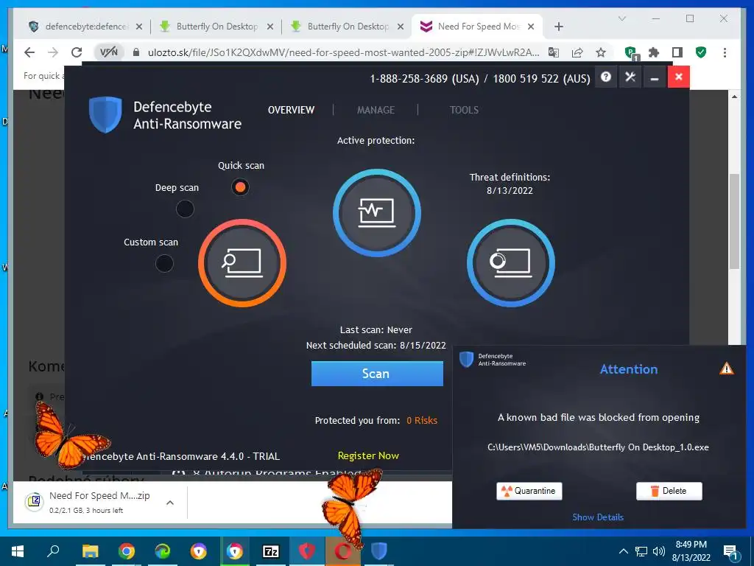754x566 pixels.
Task: Click the Active protection monitor icon
Action: (377, 213)
